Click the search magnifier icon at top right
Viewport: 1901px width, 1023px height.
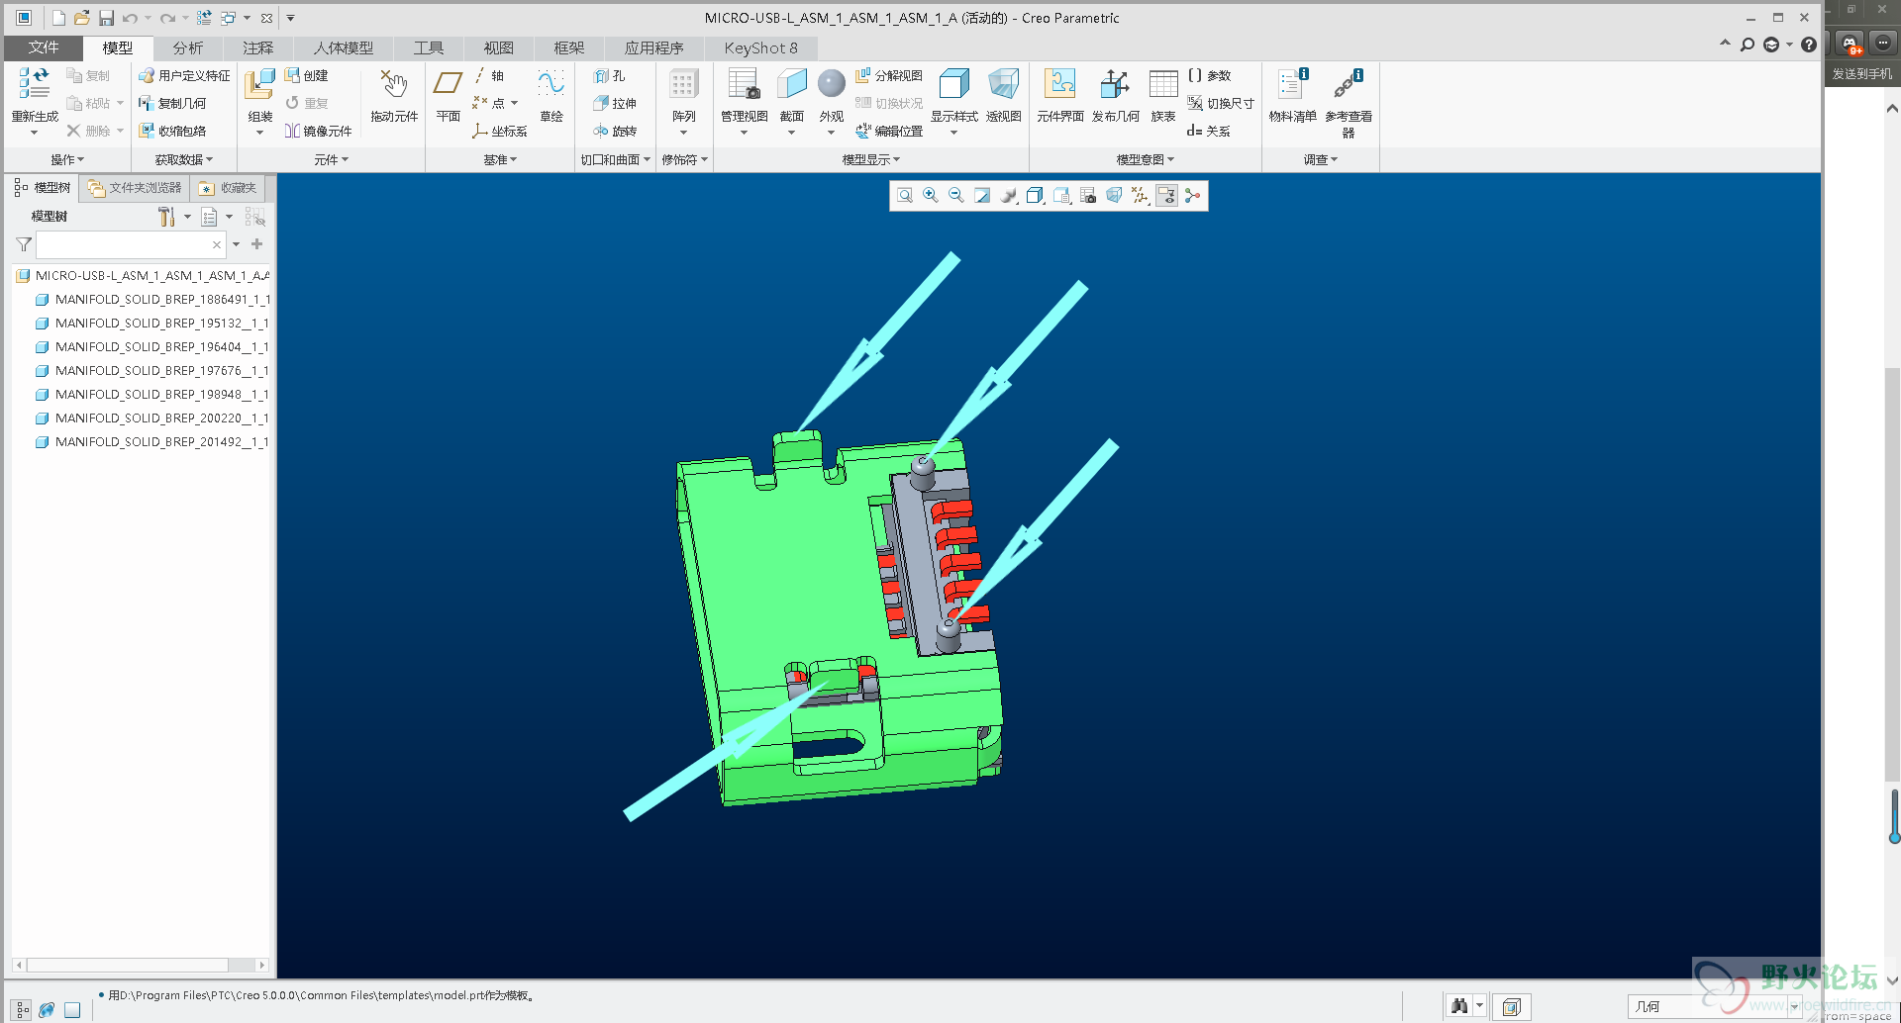tap(1747, 45)
